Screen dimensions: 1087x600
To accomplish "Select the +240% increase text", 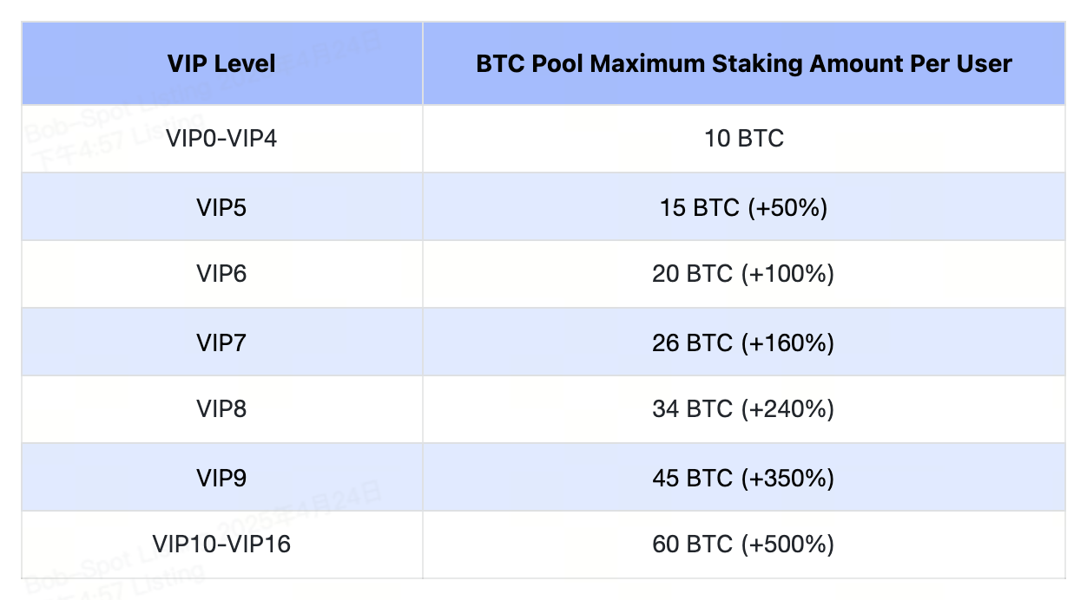I will [787, 409].
